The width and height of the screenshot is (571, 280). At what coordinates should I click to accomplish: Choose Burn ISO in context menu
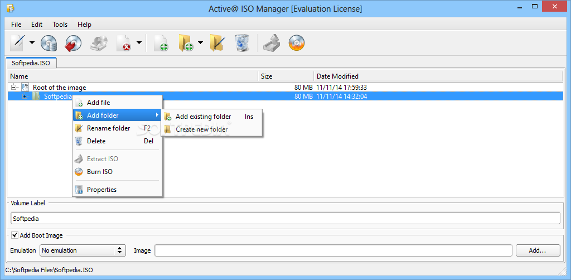117,171
